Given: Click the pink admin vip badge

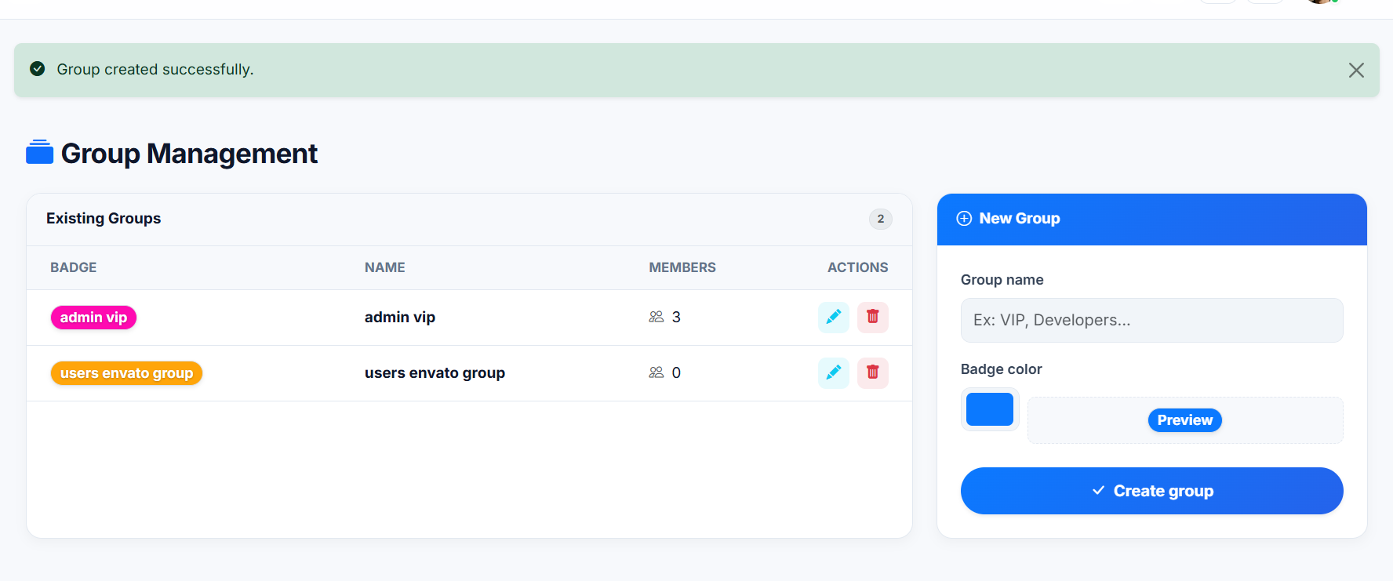Looking at the screenshot, I should click(93, 318).
